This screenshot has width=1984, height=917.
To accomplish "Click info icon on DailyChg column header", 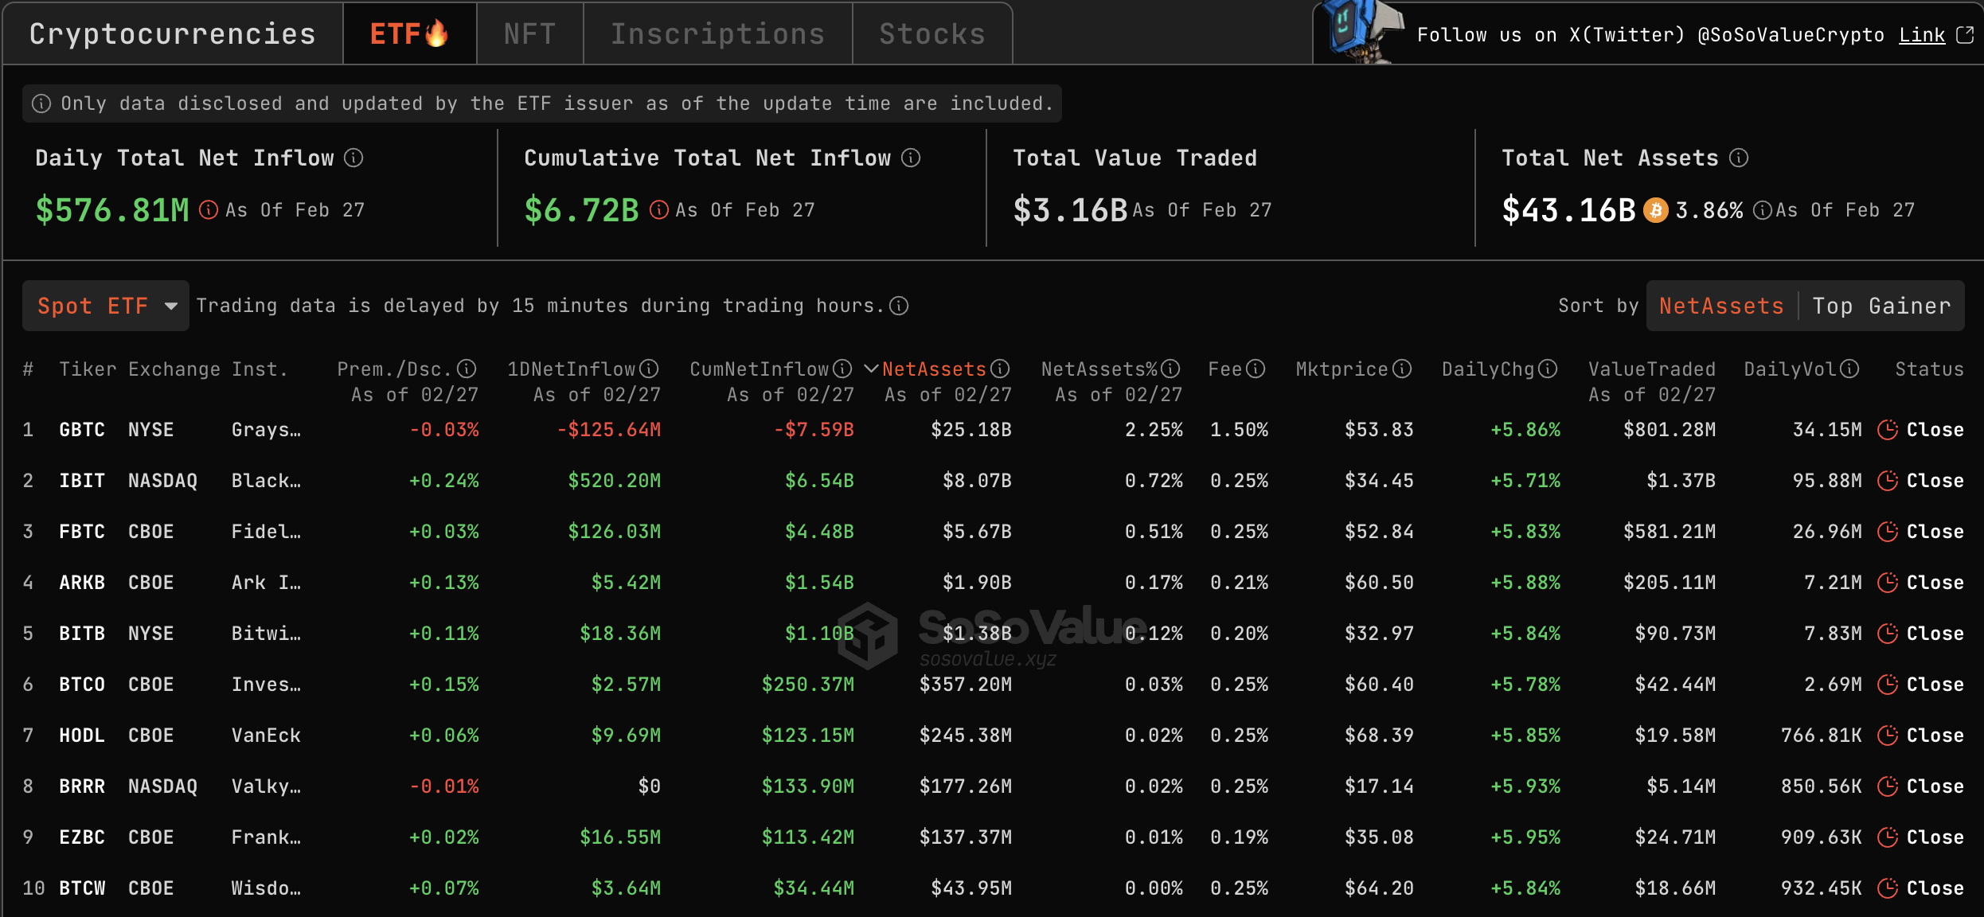I will tap(1548, 369).
